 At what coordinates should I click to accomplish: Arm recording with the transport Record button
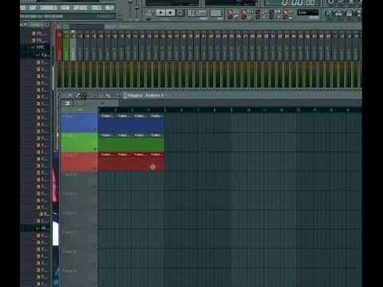[x=180, y=13]
